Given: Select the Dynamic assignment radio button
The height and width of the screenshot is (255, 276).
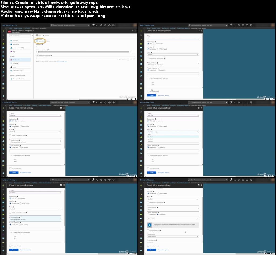Looking at the screenshot, I should coord(37,41).
